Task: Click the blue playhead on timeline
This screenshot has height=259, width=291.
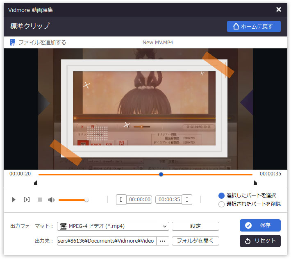Action: click(x=161, y=175)
